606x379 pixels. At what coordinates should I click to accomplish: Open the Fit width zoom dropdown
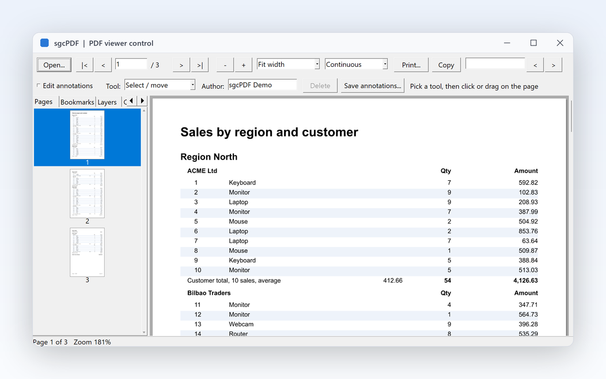(x=289, y=64)
